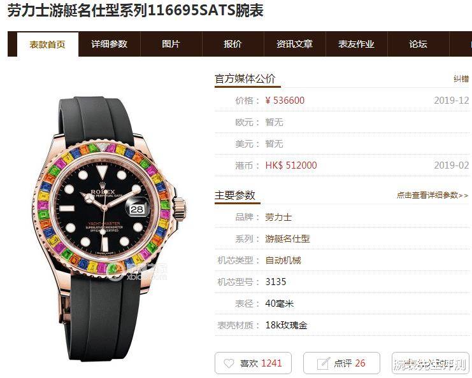Navigate to the 论坛 tab
Image resolution: width=472 pixels, height=378 pixels.
click(418, 44)
